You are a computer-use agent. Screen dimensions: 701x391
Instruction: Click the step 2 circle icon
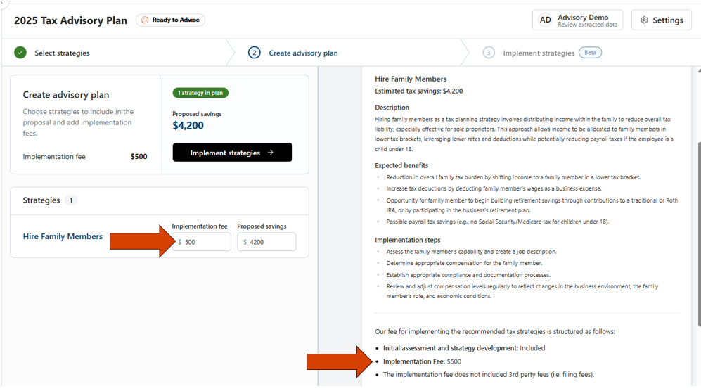[255, 53]
